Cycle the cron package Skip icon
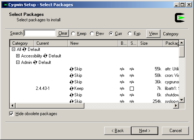 [x=71, y=75]
